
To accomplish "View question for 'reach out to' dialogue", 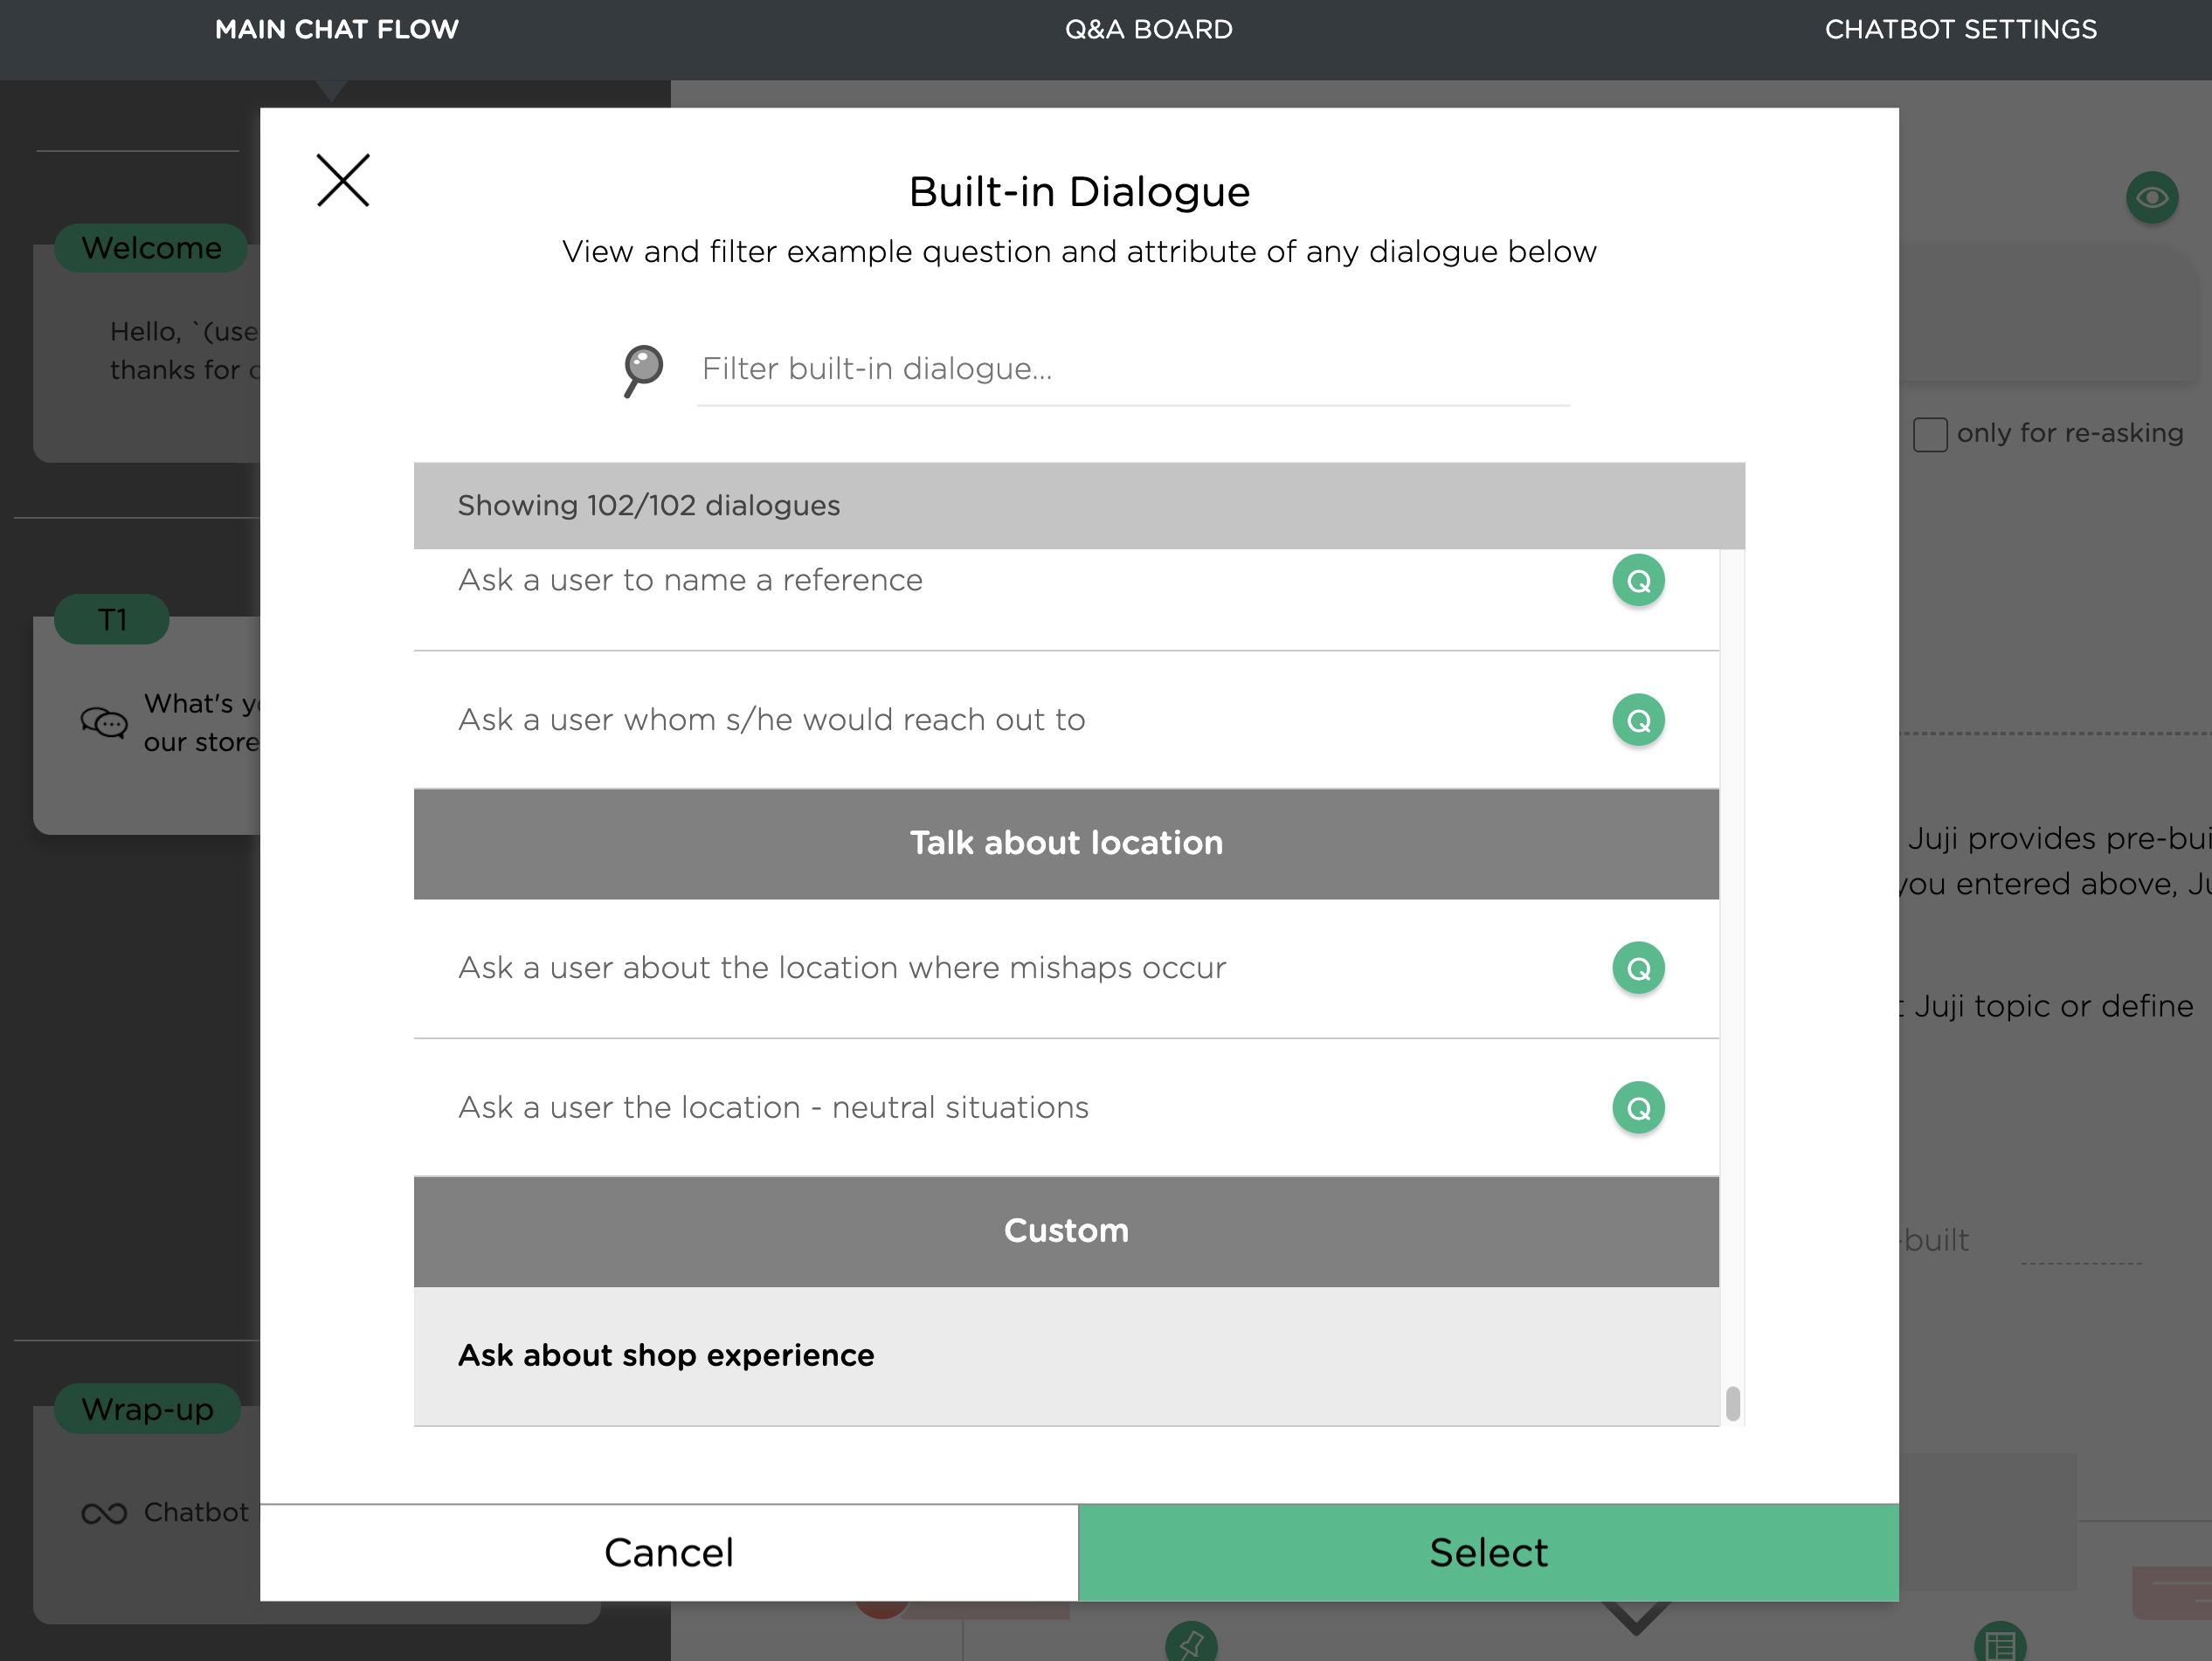I will [1638, 720].
